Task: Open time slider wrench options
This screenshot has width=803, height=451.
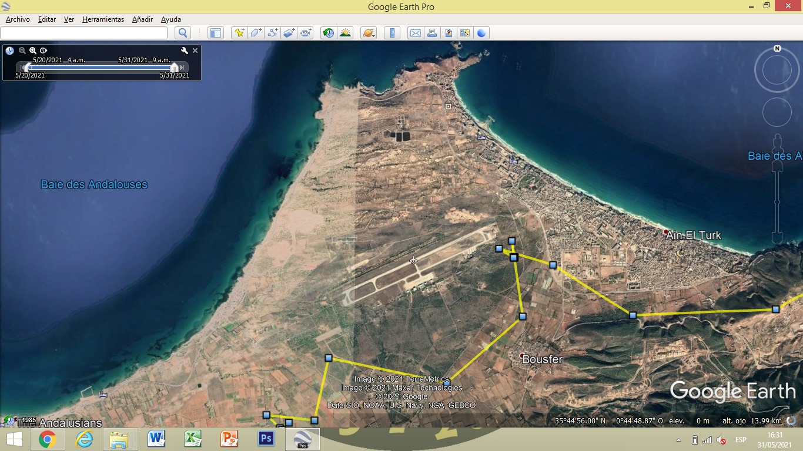Action: tap(184, 51)
